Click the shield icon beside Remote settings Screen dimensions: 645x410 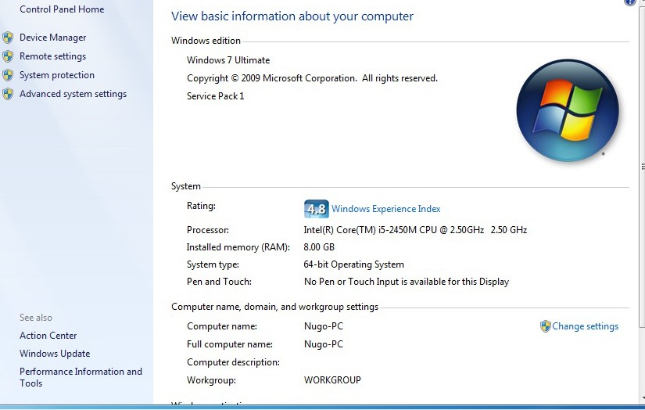click(7, 56)
